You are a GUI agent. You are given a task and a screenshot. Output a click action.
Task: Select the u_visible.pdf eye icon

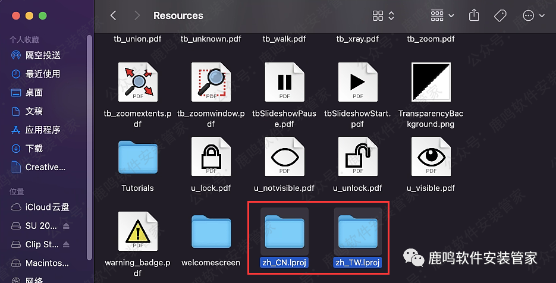coord(431,157)
